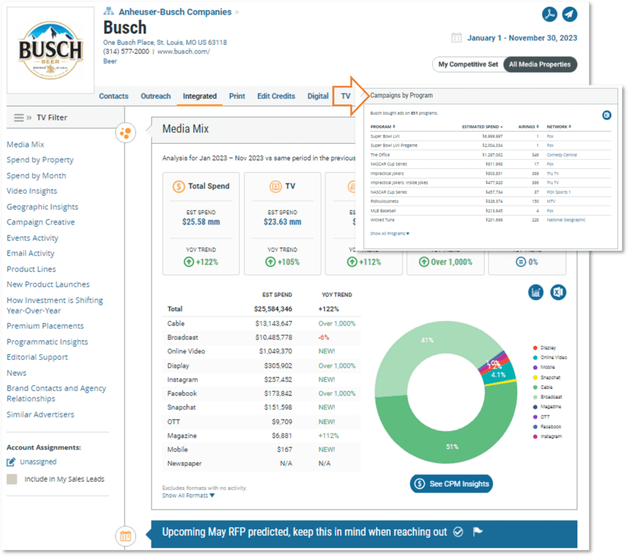Click the Instagram legend color dot
The height and width of the screenshot is (556, 628).
pyautogui.click(x=535, y=436)
